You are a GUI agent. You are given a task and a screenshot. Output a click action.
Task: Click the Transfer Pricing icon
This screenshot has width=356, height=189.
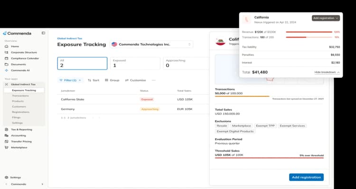(x=6, y=142)
